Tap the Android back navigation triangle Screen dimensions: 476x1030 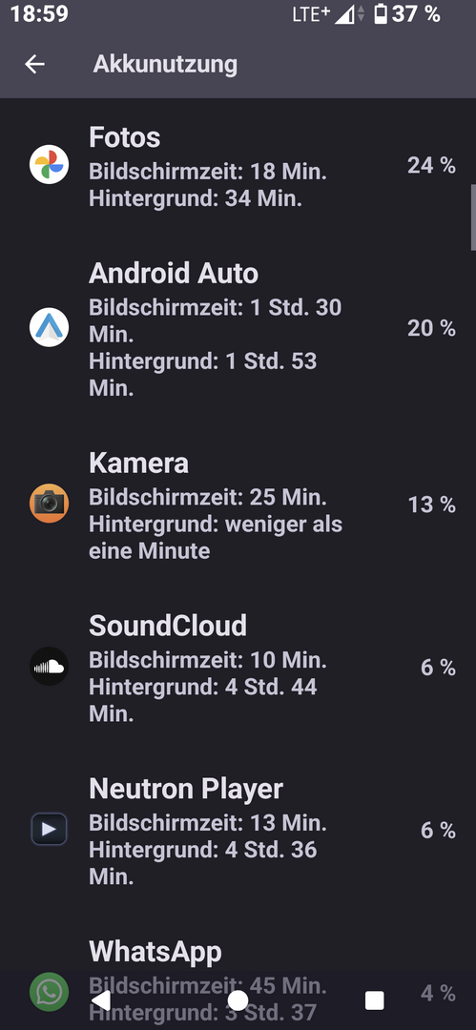click(x=100, y=999)
